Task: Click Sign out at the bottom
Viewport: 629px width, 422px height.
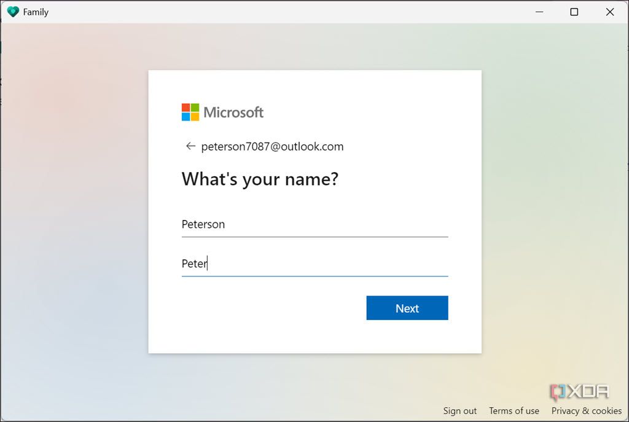Action: point(459,410)
